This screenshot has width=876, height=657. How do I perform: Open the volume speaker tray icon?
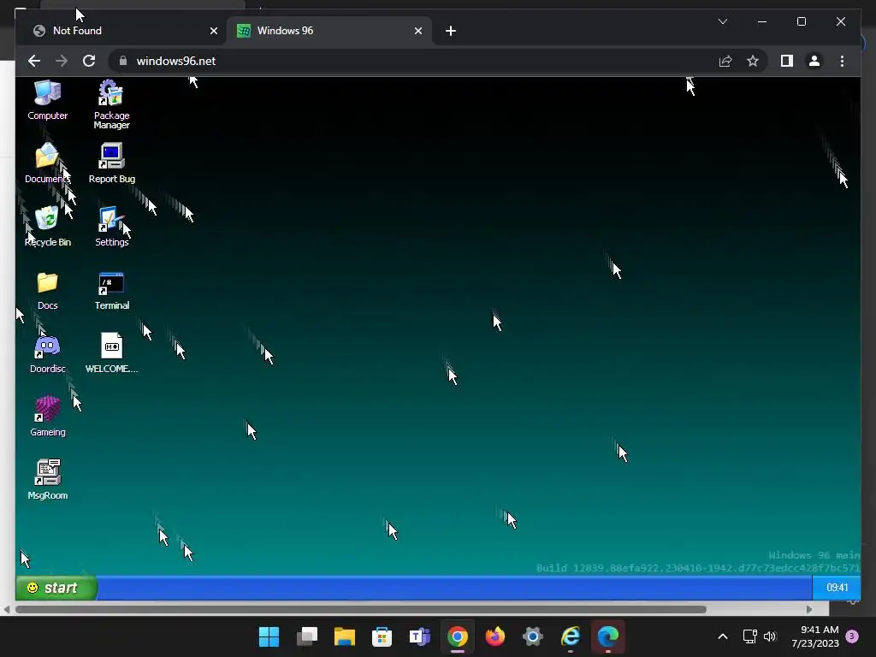[x=770, y=636]
